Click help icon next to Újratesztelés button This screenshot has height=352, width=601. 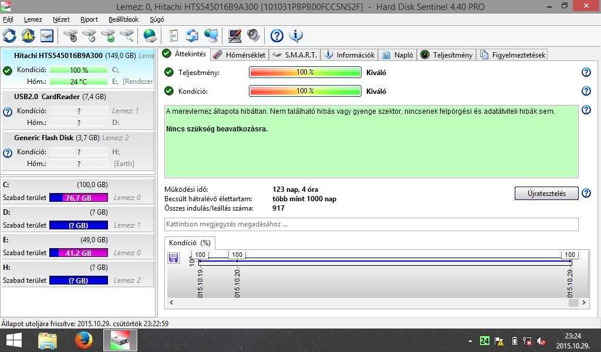click(x=586, y=193)
